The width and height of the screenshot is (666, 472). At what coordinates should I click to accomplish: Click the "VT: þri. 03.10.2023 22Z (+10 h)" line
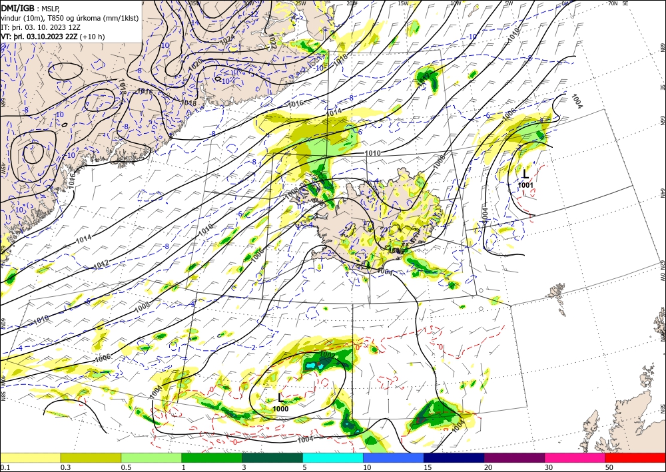53,37
